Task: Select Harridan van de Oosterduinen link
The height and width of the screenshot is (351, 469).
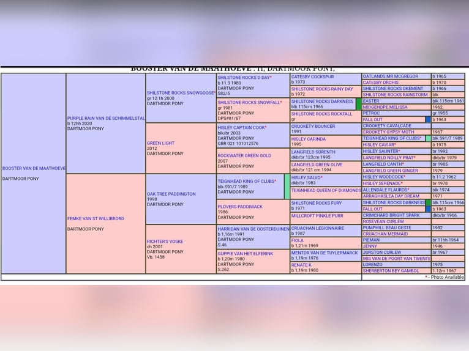Action: click(253, 229)
